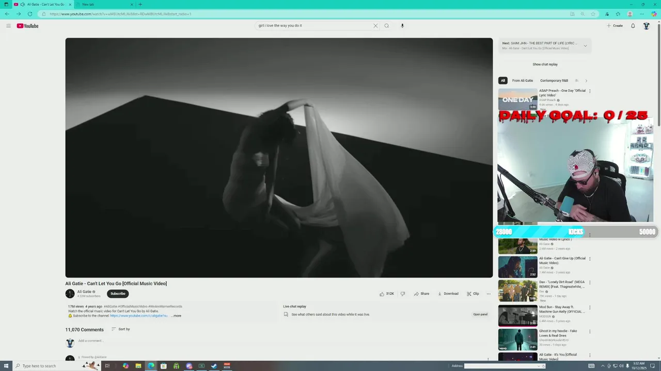This screenshot has height=371, width=661.
Task: Go to the YouTube home logo
Action: tap(27, 26)
